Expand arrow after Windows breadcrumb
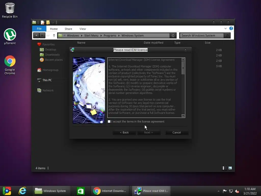The width and height of the screenshot is (261, 196). pos(82,35)
